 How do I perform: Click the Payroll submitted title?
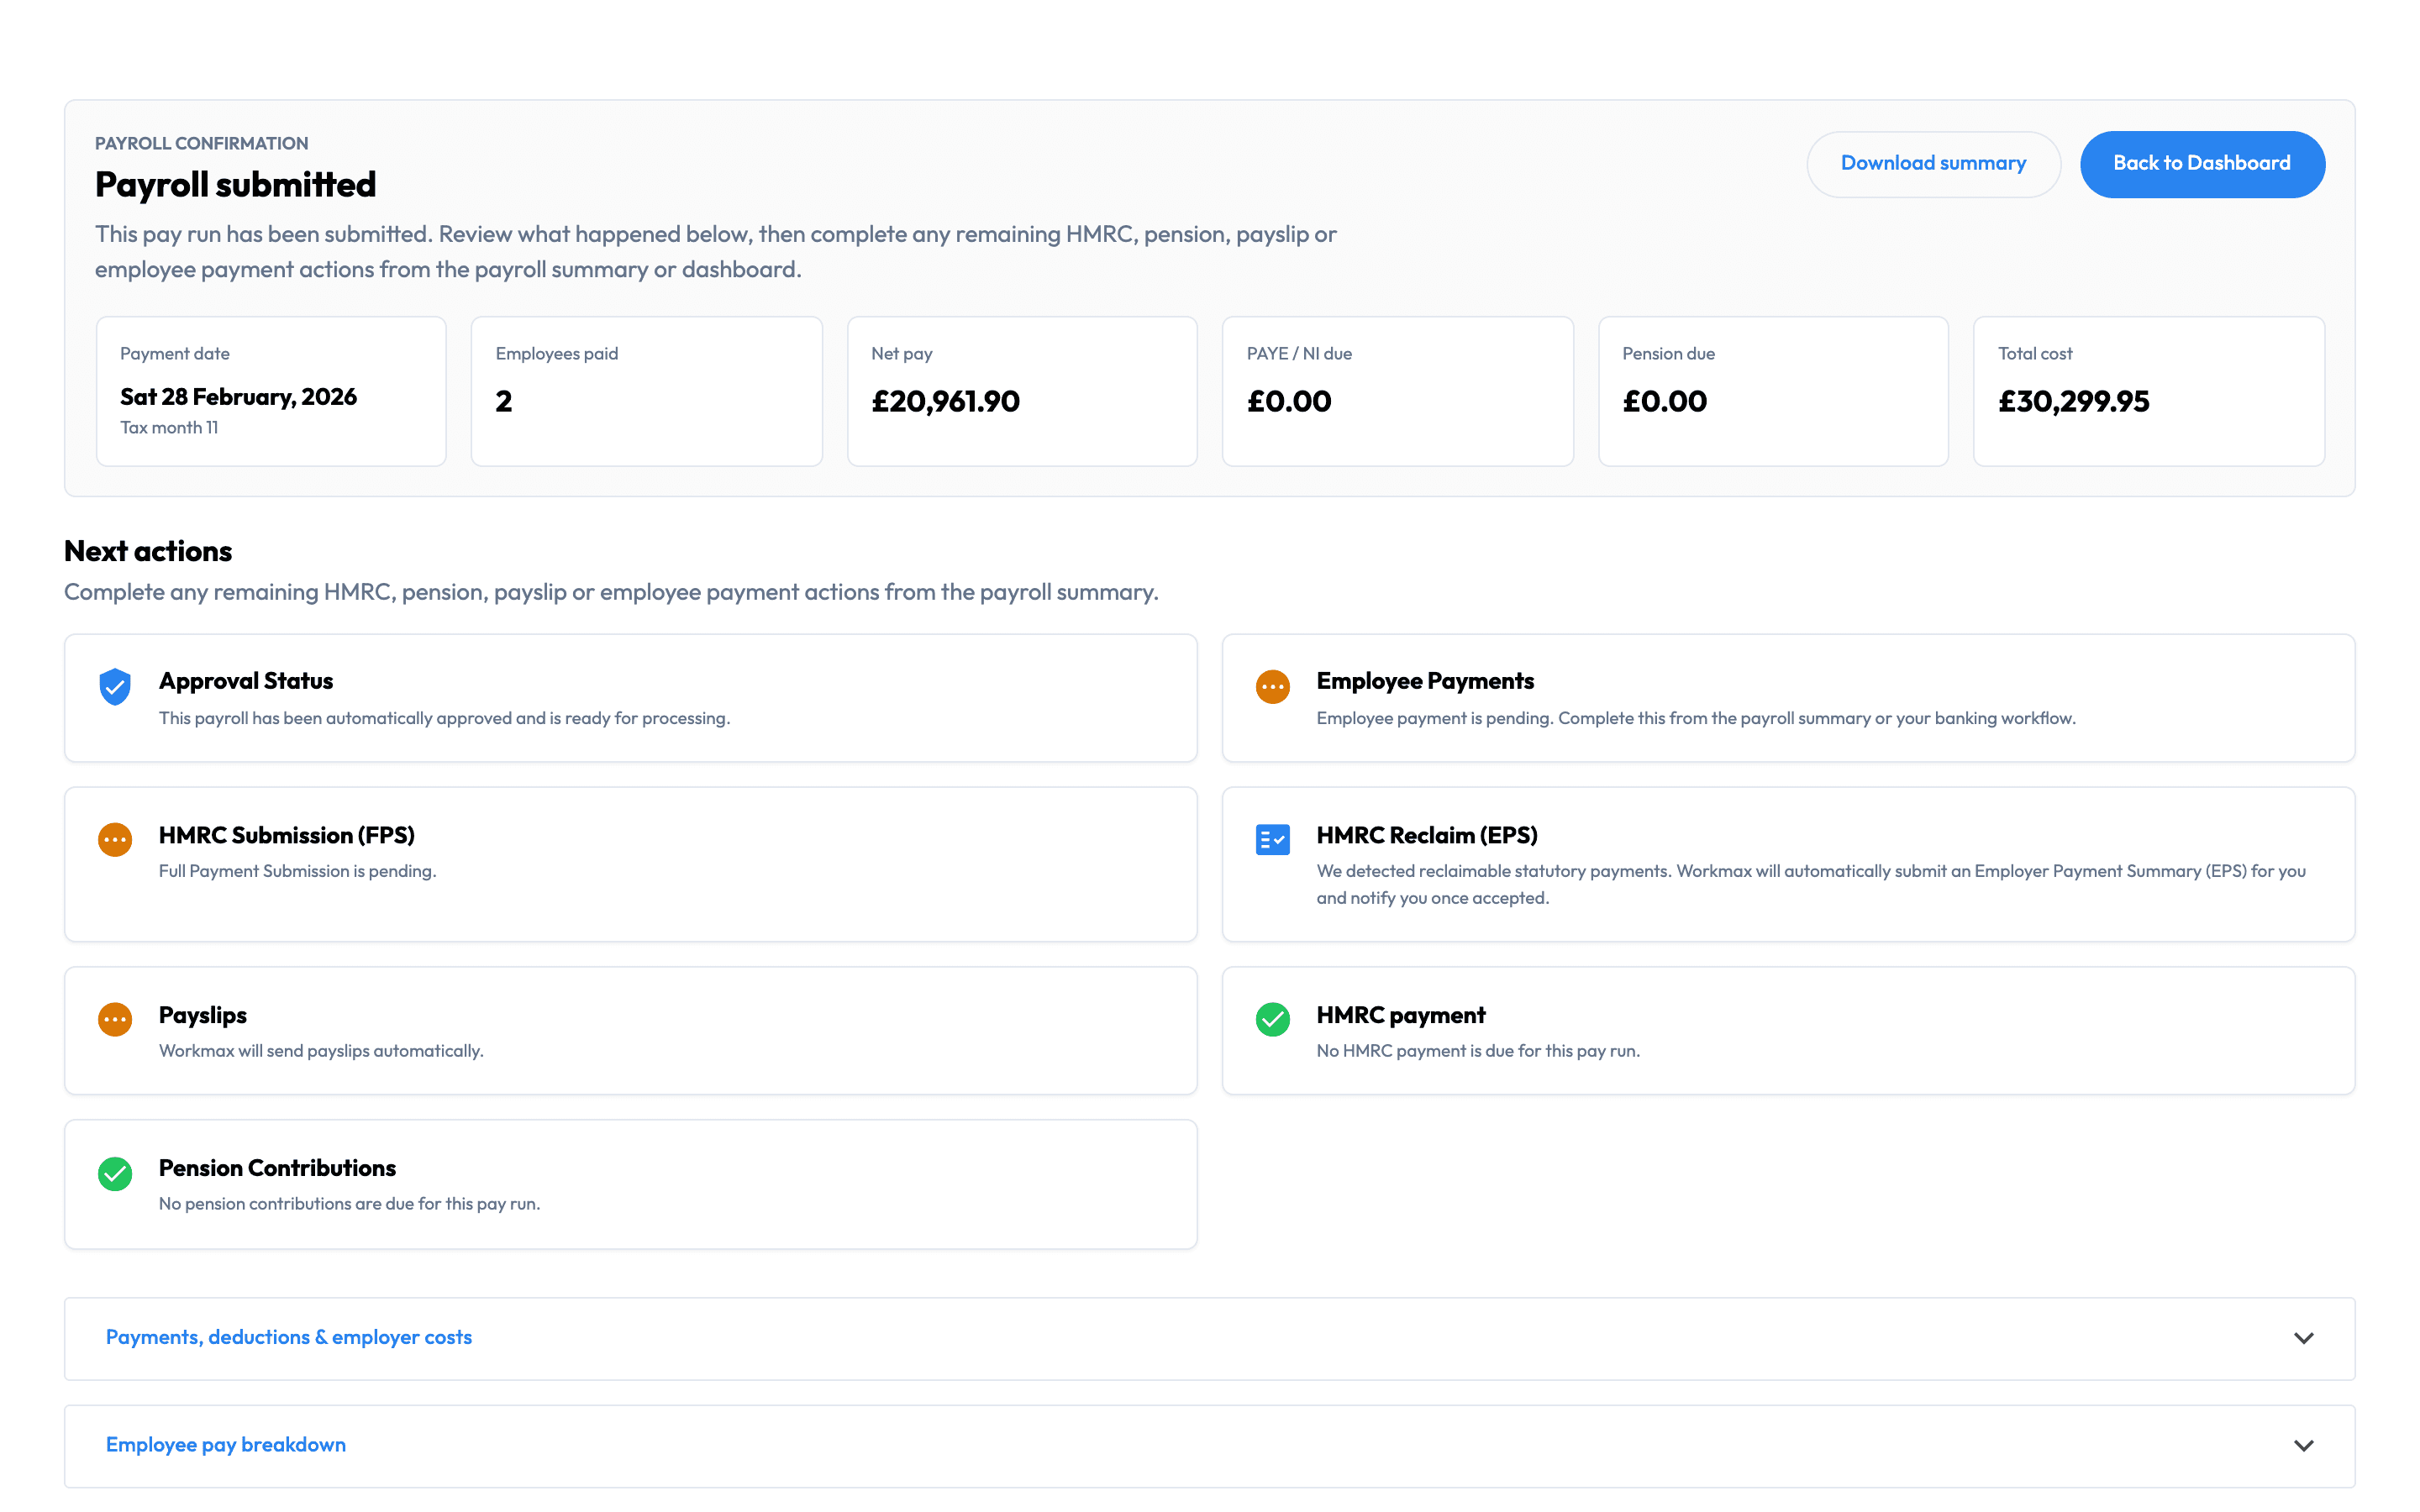tap(236, 185)
